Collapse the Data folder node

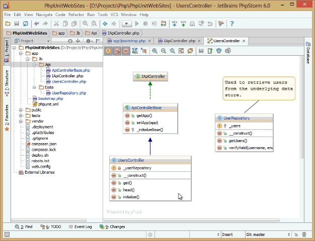(x=34, y=87)
